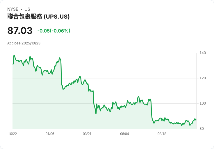Select the 10/22 date on x-axis

point(13,134)
